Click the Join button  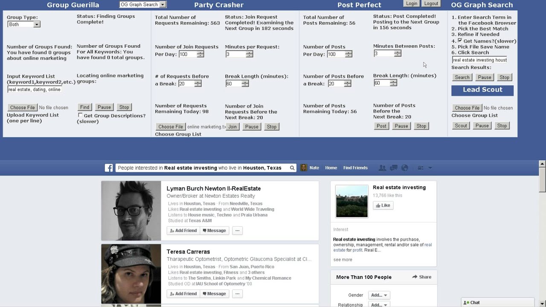tap(232, 127)
